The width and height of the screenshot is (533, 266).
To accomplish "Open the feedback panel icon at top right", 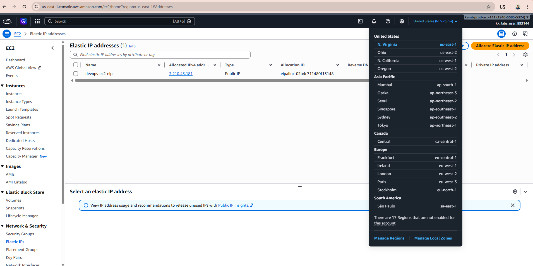I will tap(525, 34).
